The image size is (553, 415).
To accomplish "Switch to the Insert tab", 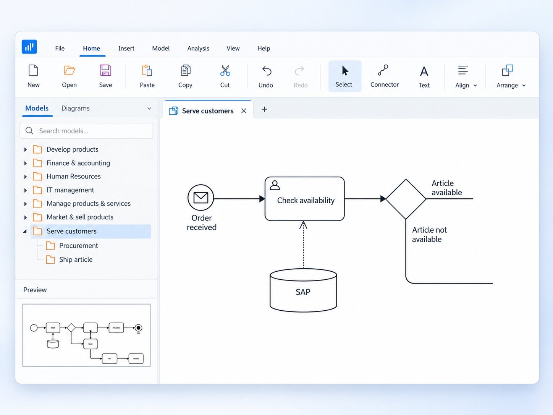I will click(126, 49).
